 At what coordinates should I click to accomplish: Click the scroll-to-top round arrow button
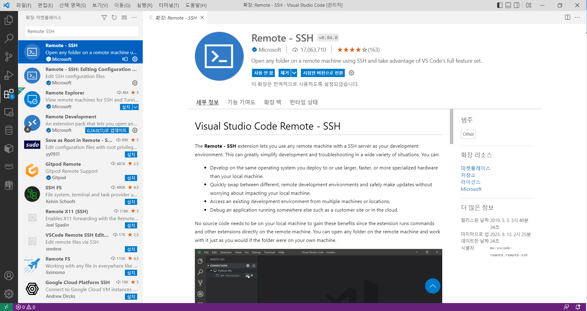433,286
